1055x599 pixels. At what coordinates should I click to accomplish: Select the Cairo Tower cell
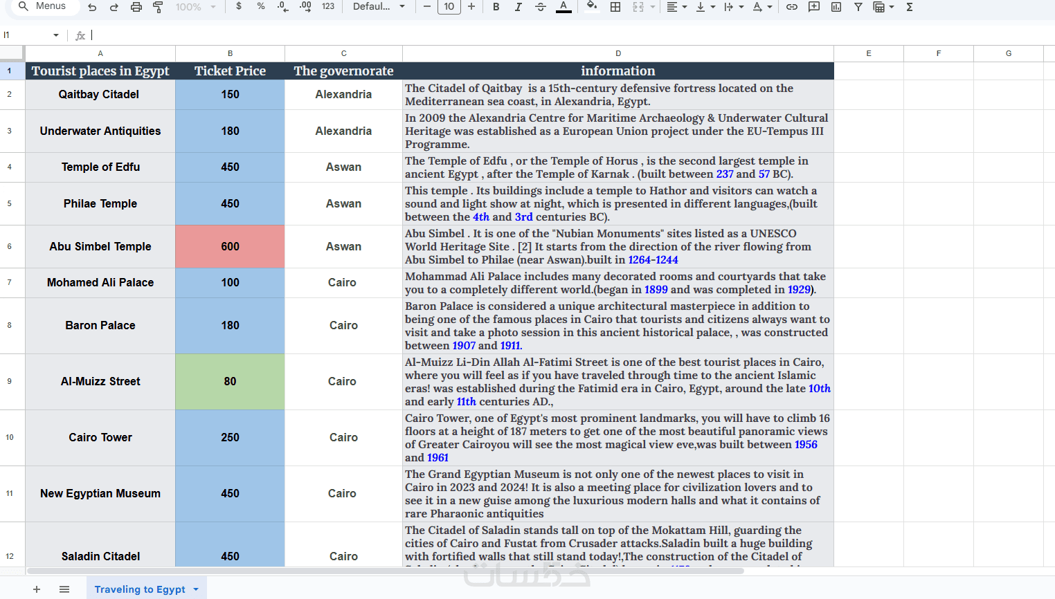tap(100, 437)
